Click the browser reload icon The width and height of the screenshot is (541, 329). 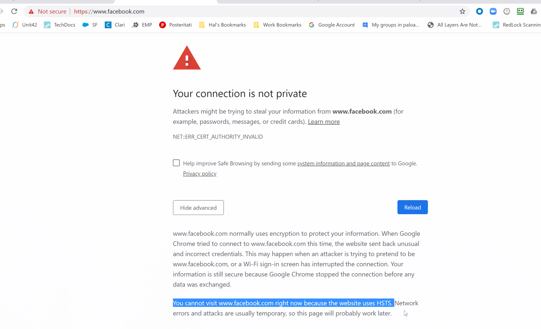14,11
